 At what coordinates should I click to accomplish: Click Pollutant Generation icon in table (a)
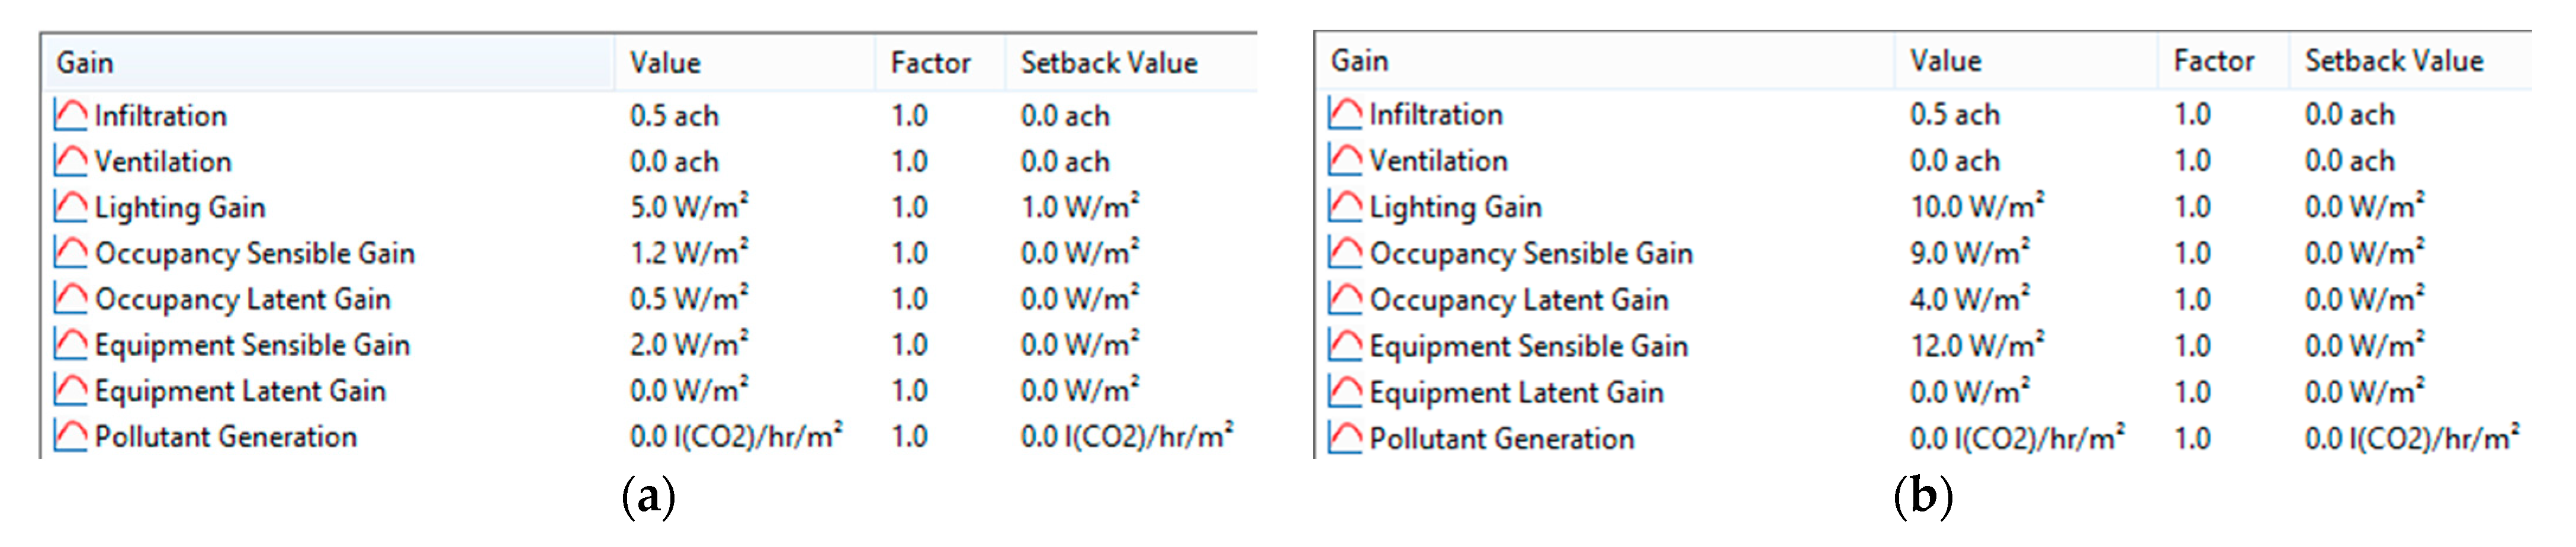(x=70, y=436)
